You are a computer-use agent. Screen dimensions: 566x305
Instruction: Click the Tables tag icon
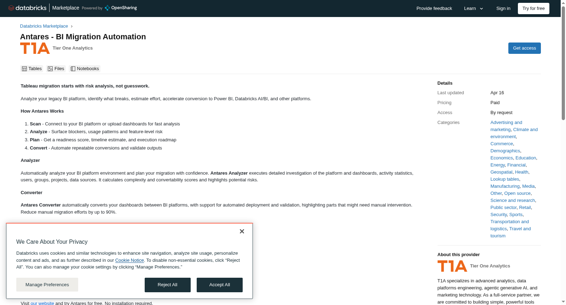tap(24, 69)
